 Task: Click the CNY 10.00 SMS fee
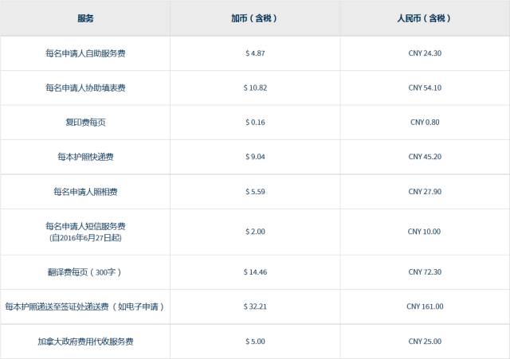(x=424, y=232)
